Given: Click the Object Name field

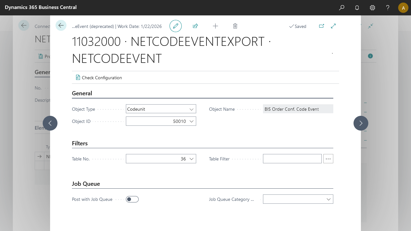Looking at the screenshot, I should [x=298, y=109].
